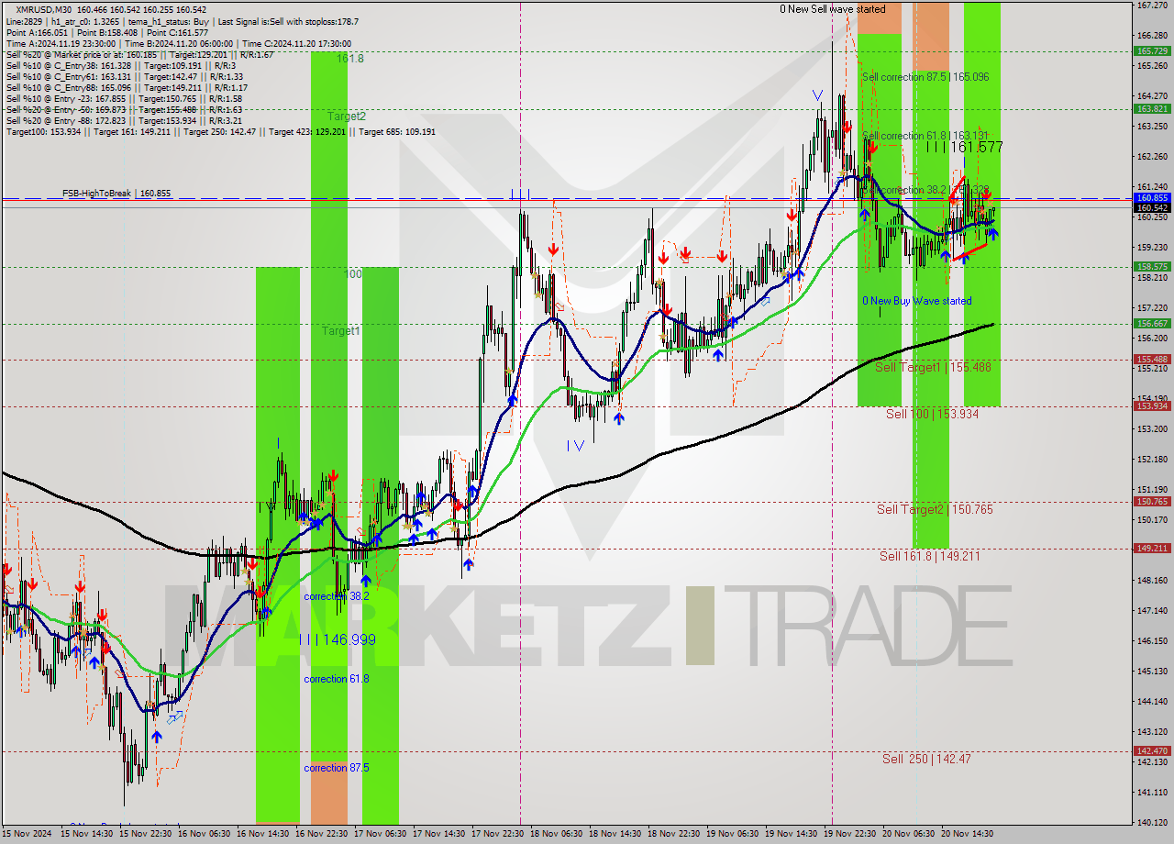Click the green 165.729 price axis tag
This screenshot has width=1174, height=844.
(x=1152, y=51)
